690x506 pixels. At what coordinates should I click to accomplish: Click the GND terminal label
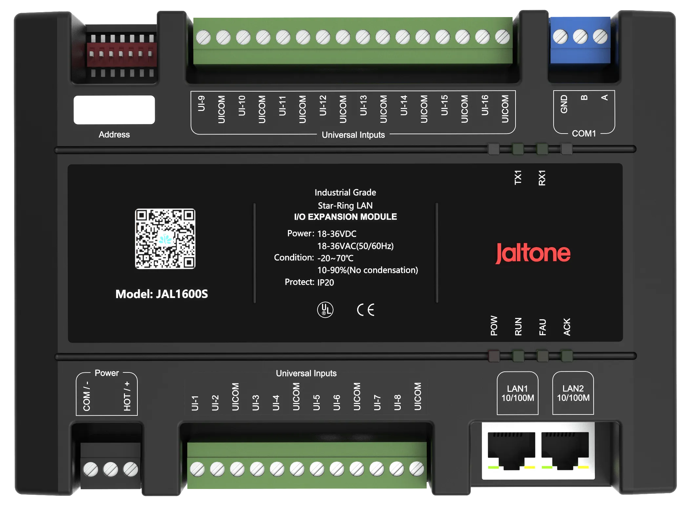tap(564, 104)
